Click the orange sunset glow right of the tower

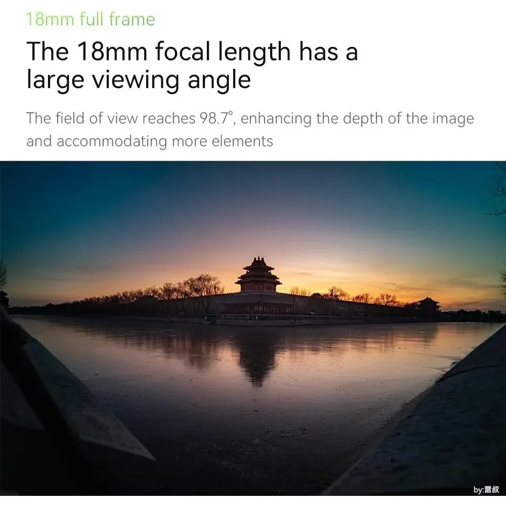click(349, 278)
